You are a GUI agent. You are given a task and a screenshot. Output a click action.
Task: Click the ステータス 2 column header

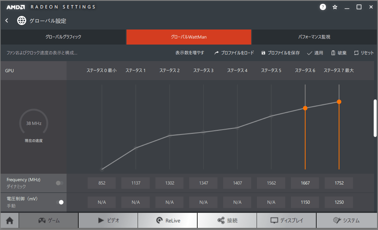170,70
